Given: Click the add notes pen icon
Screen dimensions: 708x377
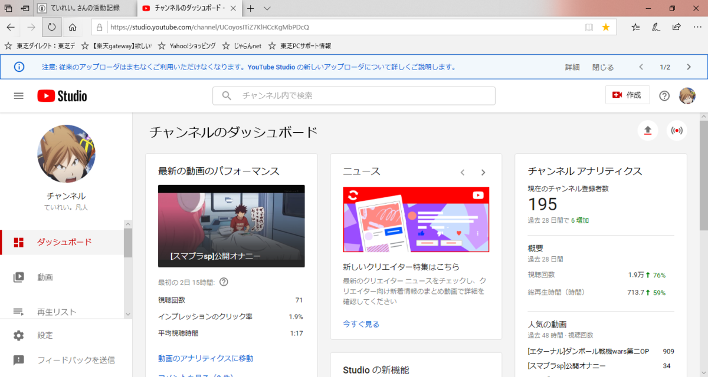Looking at the screenshot, I should pos(655,27).
